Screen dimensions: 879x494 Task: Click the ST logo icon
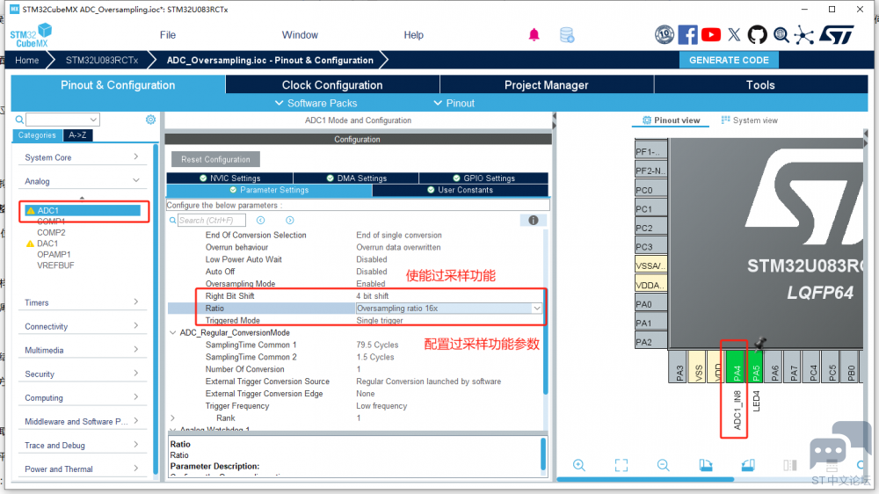(837, 35)
